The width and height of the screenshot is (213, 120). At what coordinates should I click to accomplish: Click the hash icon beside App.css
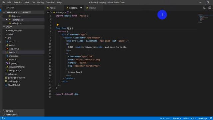point(7,41)
